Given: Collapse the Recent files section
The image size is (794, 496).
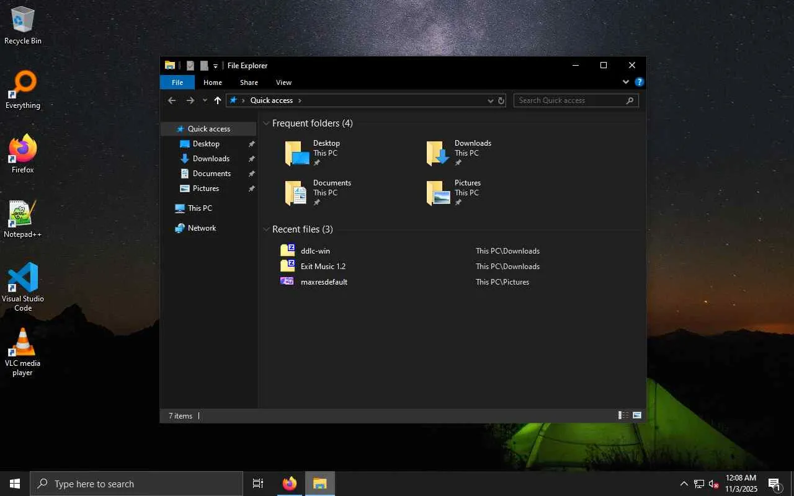Looking at the screenshot, I should coord(266,229).
